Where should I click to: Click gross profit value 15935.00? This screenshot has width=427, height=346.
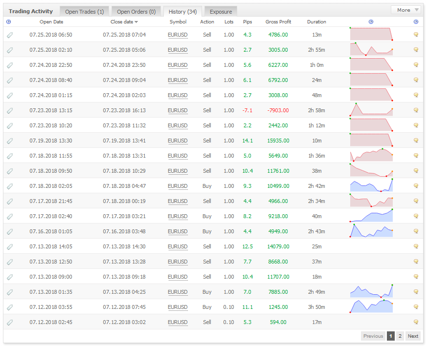278,141
